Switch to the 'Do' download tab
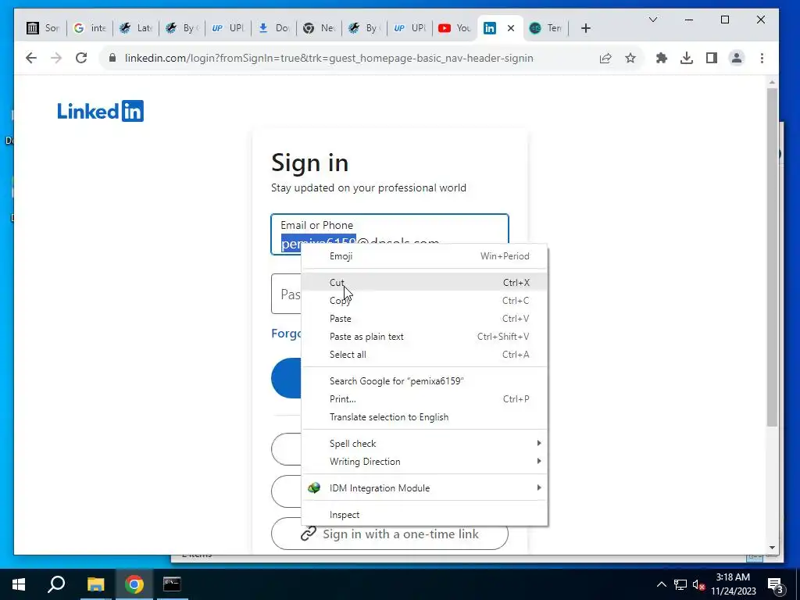The height and width of the screenshot is (600, 800). pyautogui.click(x=274, y=29)
